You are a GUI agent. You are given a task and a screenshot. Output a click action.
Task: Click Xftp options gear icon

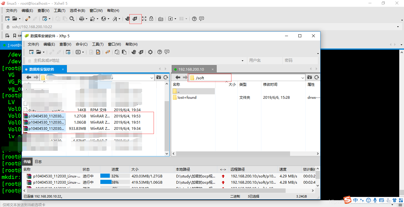click(x=150, y=52)
